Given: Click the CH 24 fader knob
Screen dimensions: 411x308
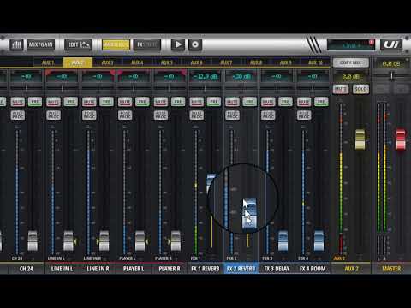Looking at the screenshot, I should click(x=33, y=241).
